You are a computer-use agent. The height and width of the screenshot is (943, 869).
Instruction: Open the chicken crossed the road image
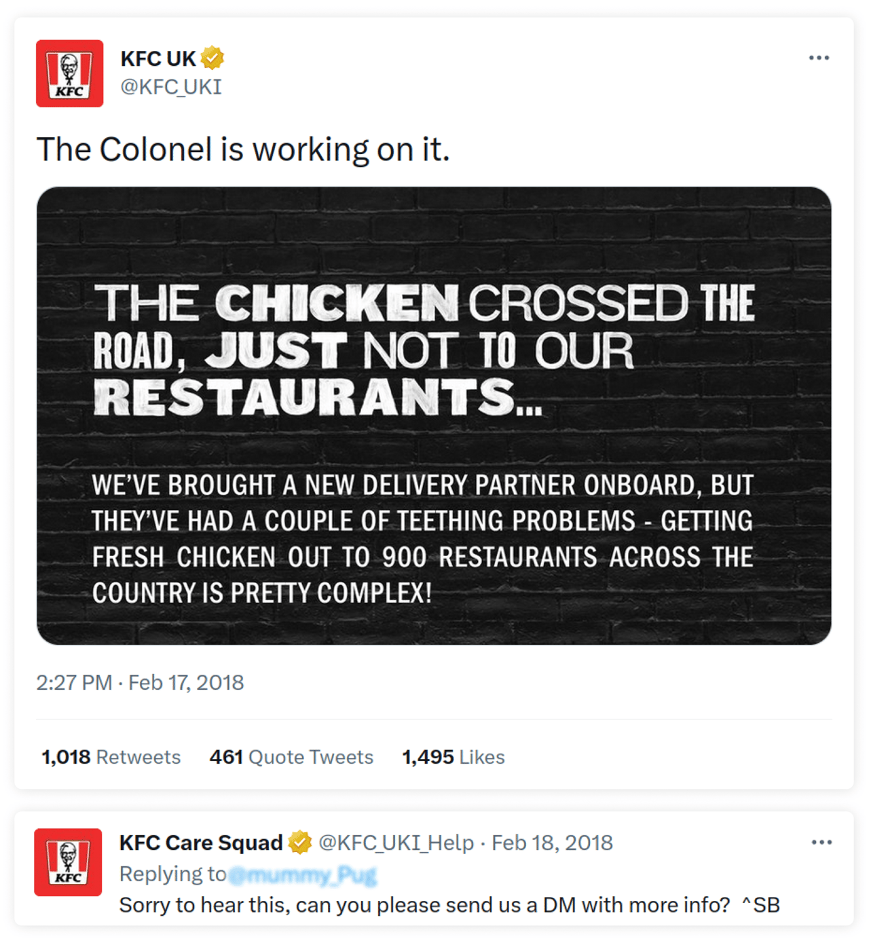pyautogui.click(x=434, y=415)
